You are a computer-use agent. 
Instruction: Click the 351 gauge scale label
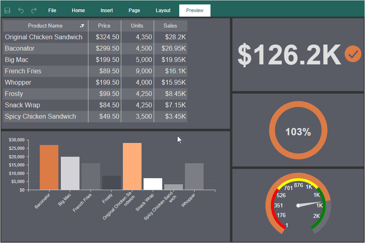pyautogui.click(x=278, y=206)
